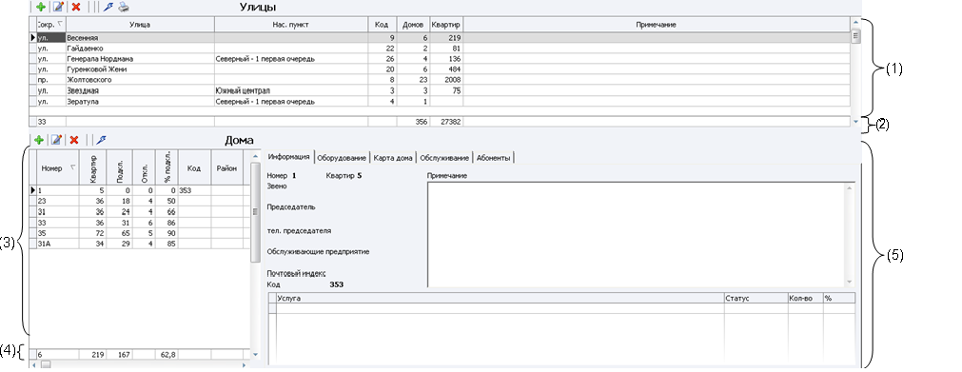Click the Район column header
The height and width of the screenshot is (372, 962).
pyautogui.click(x=226, y=167)
